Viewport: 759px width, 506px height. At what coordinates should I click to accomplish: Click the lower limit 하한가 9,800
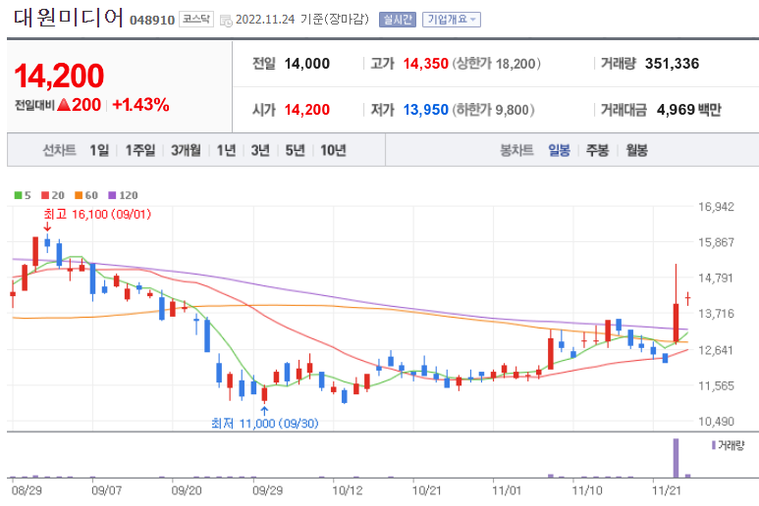tap(493, 110)
